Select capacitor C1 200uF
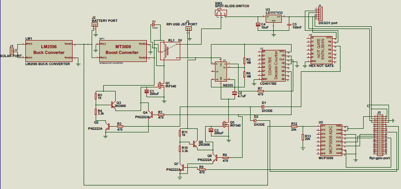Viewport: 401px width, 189px height. 146,91
